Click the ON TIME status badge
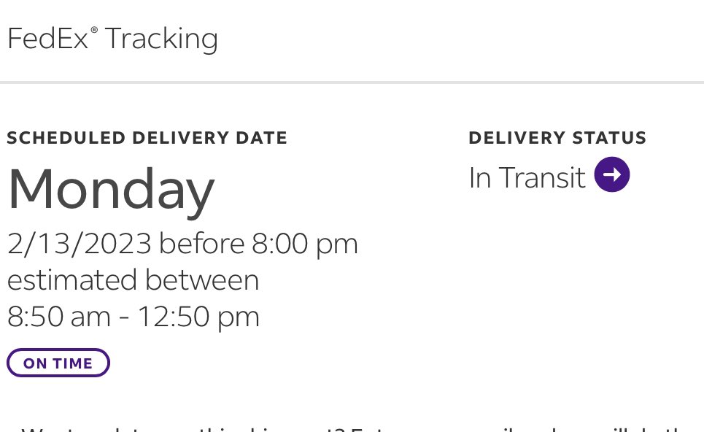704x432 pixels. (58, 363)
